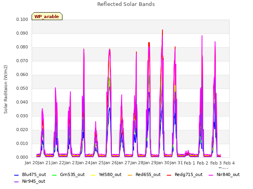Select the Blu475_out legend entry
Image resolution: width=253 pixels, height=189 pixels.
point(30,174)
